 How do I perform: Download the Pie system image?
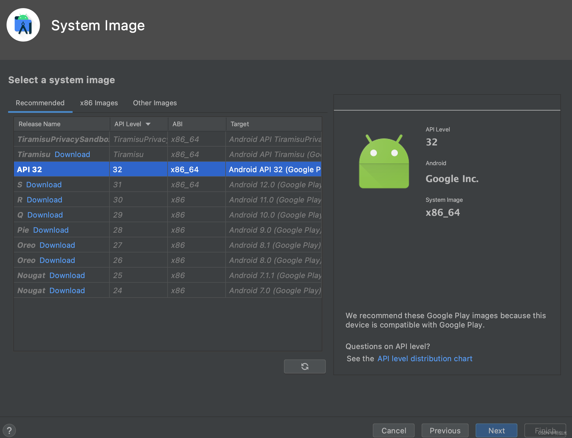(x=51, y=230)
